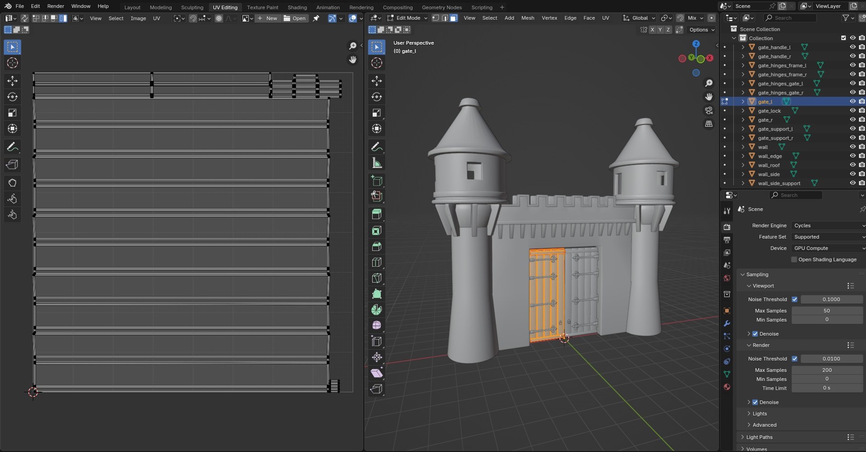
Task: Open the Global transform orientation dropdown
Action: [639, 18]
